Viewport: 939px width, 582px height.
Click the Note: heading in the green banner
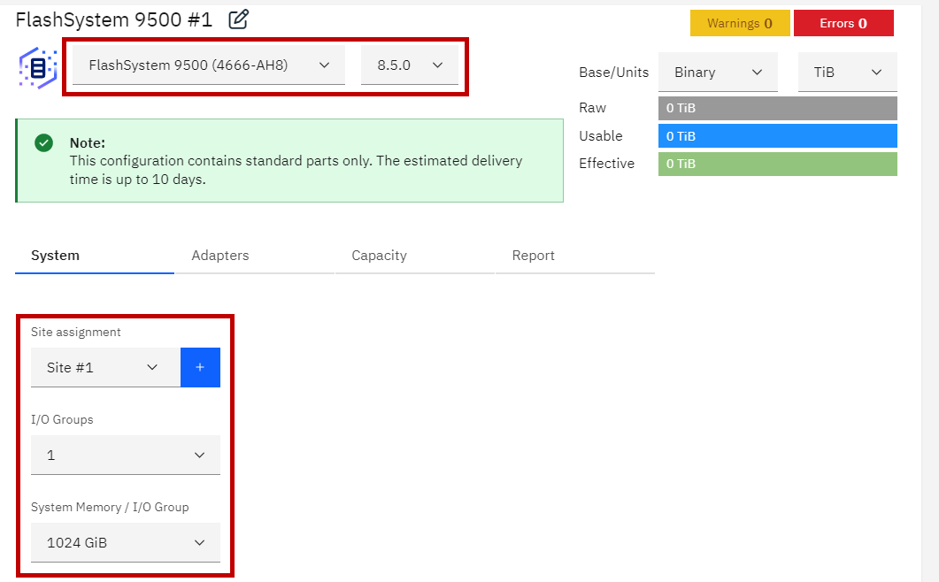click(x=88, y=142)
